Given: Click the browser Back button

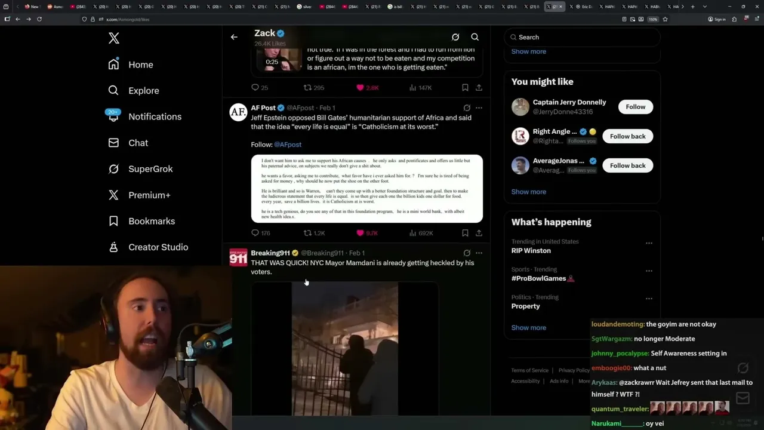Looking at the screenshot, I should 18,19.
